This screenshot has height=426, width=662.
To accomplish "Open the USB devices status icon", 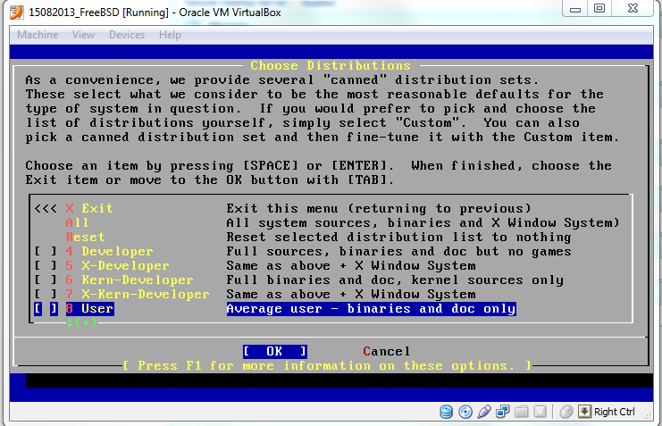I will pyautogui.click(x=483, y=412).
